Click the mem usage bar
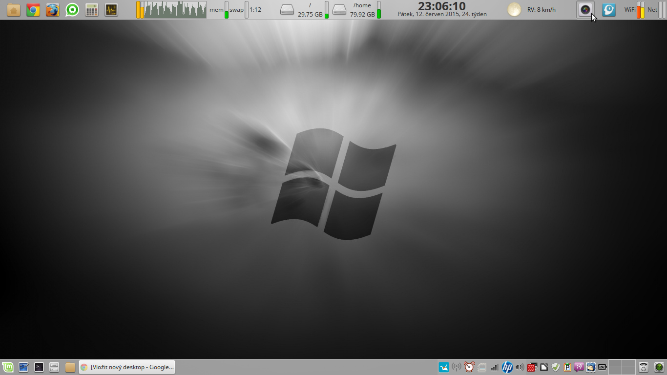The image size is (667, 375). tap(227, 10)
